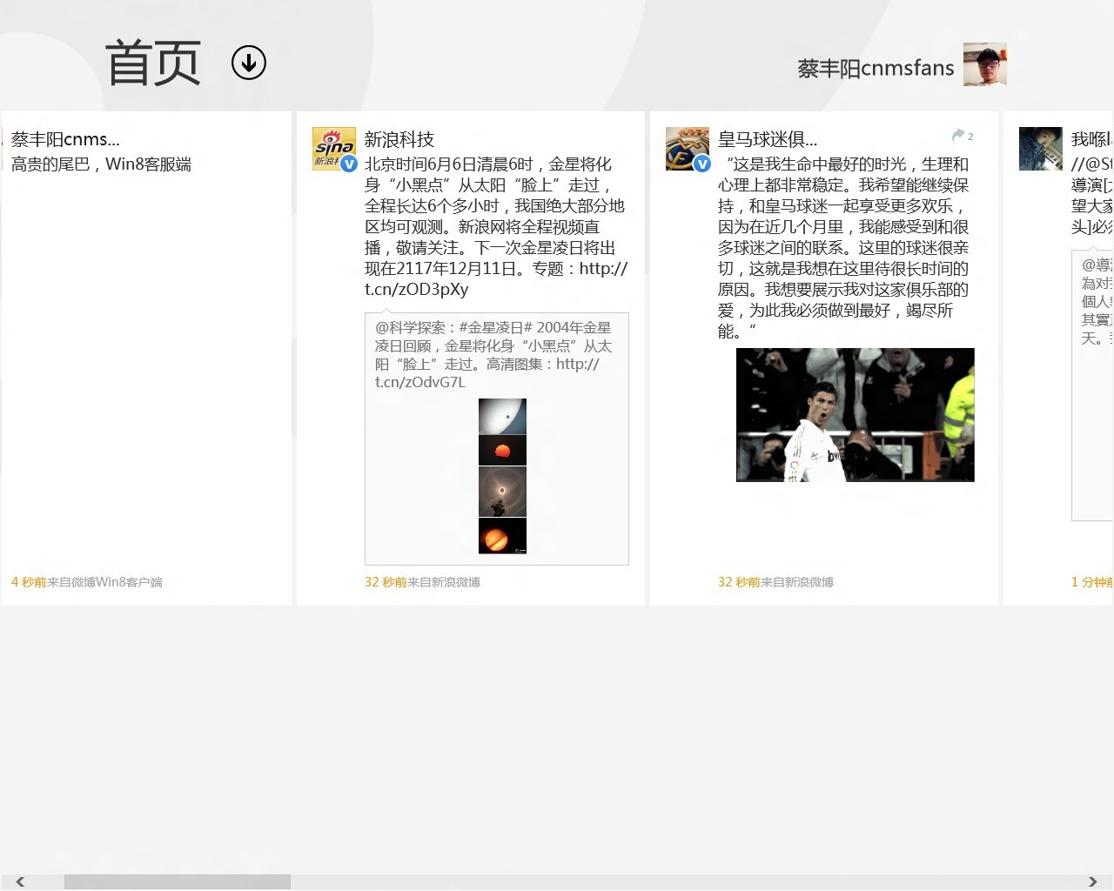Open the 首页 page title
Viewport: 1114px width, 891px height.
point(153,64)
